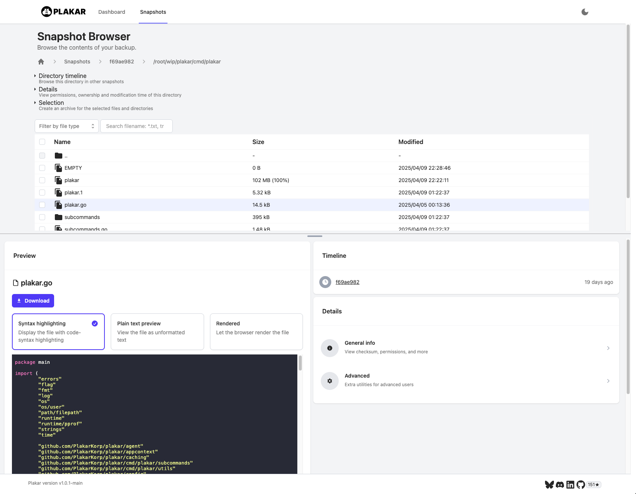636x494 pixels.
Task: Click the subcommands folder icon
Action: (58, 217)
